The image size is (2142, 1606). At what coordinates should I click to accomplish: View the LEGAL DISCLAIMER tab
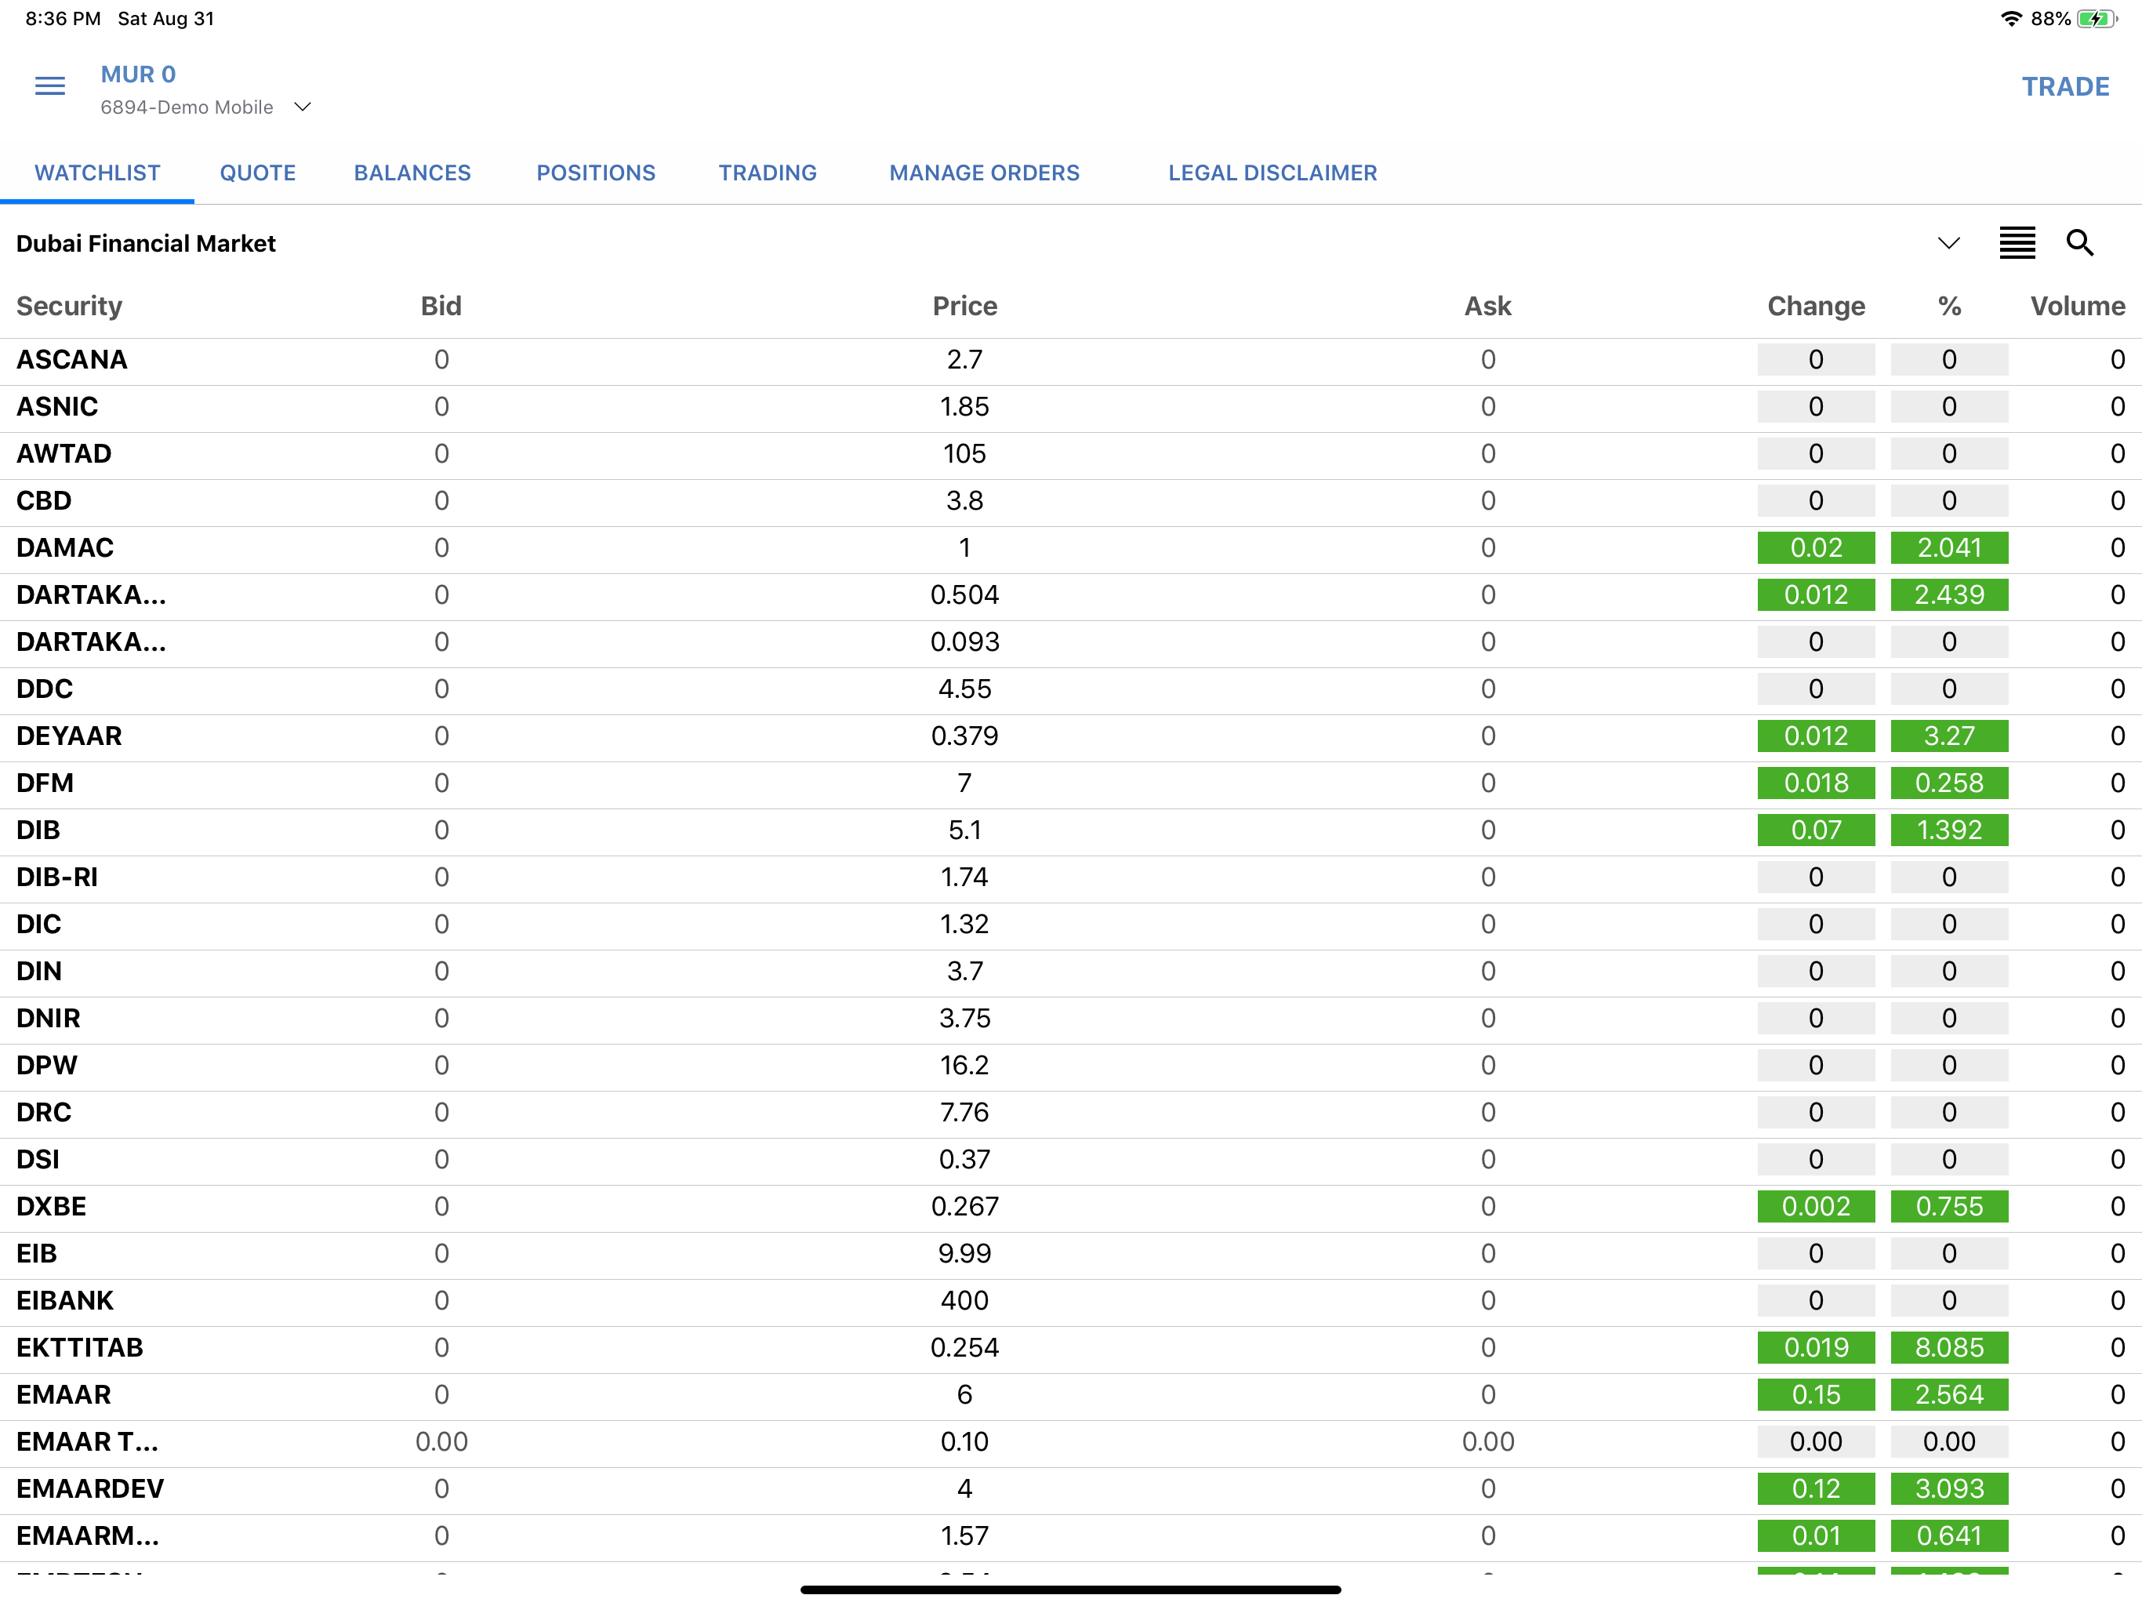coord(1272,173)
